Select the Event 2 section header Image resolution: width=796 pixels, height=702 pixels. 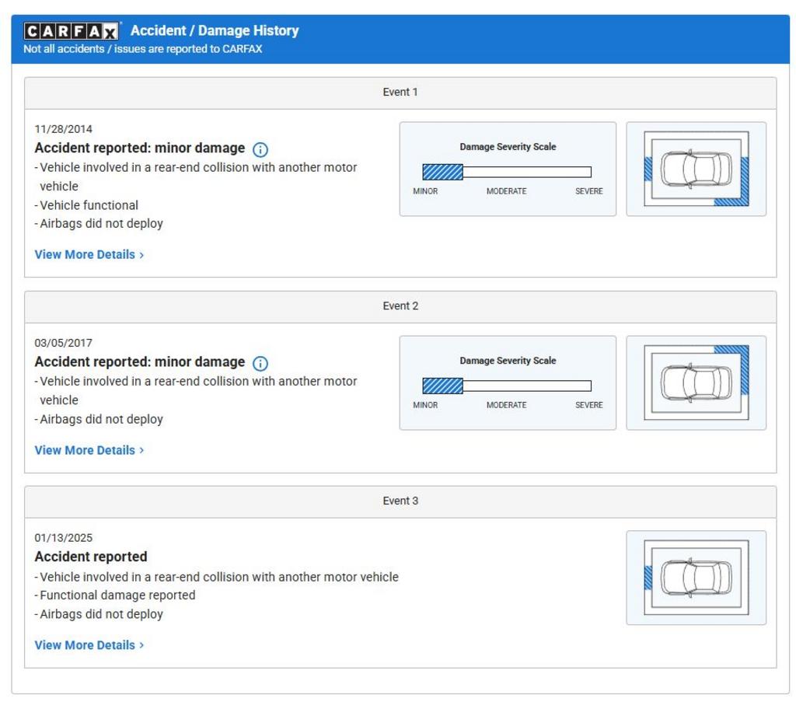[400, 306]
